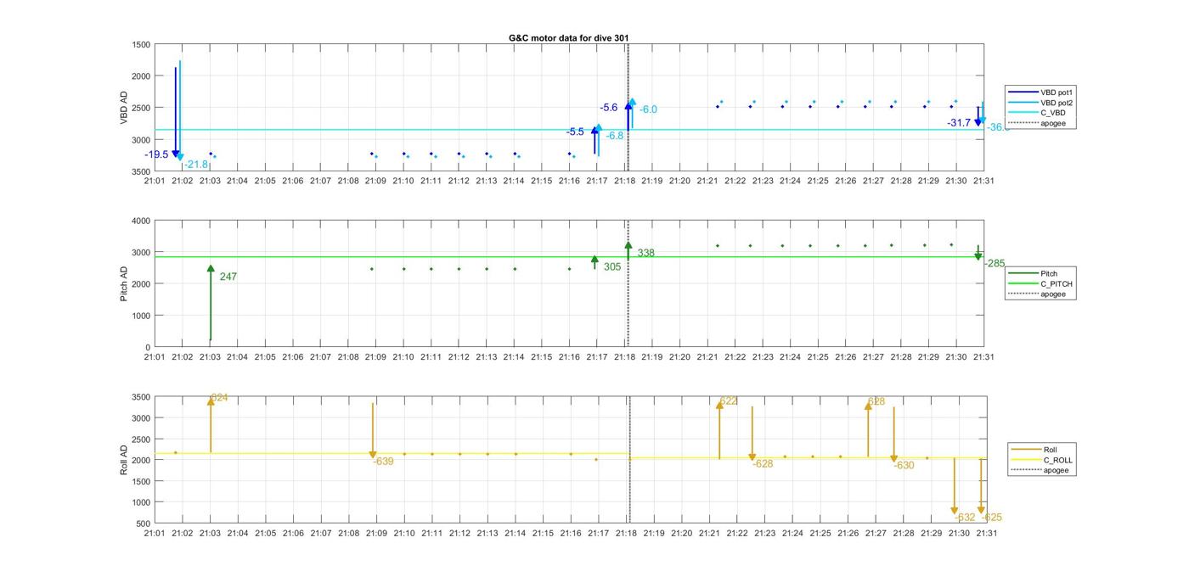Click the "-31.7" VBD data label

click(x=959, y=123)
